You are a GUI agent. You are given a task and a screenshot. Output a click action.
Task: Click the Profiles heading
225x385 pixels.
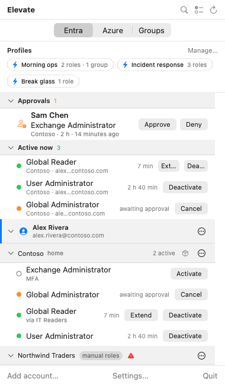click(x=20, y=50)
